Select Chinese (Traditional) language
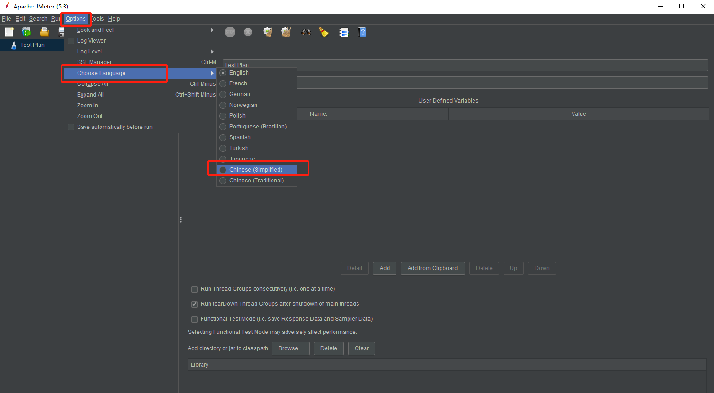The width and height of the screenshot is (714, 393). (256, 181)
